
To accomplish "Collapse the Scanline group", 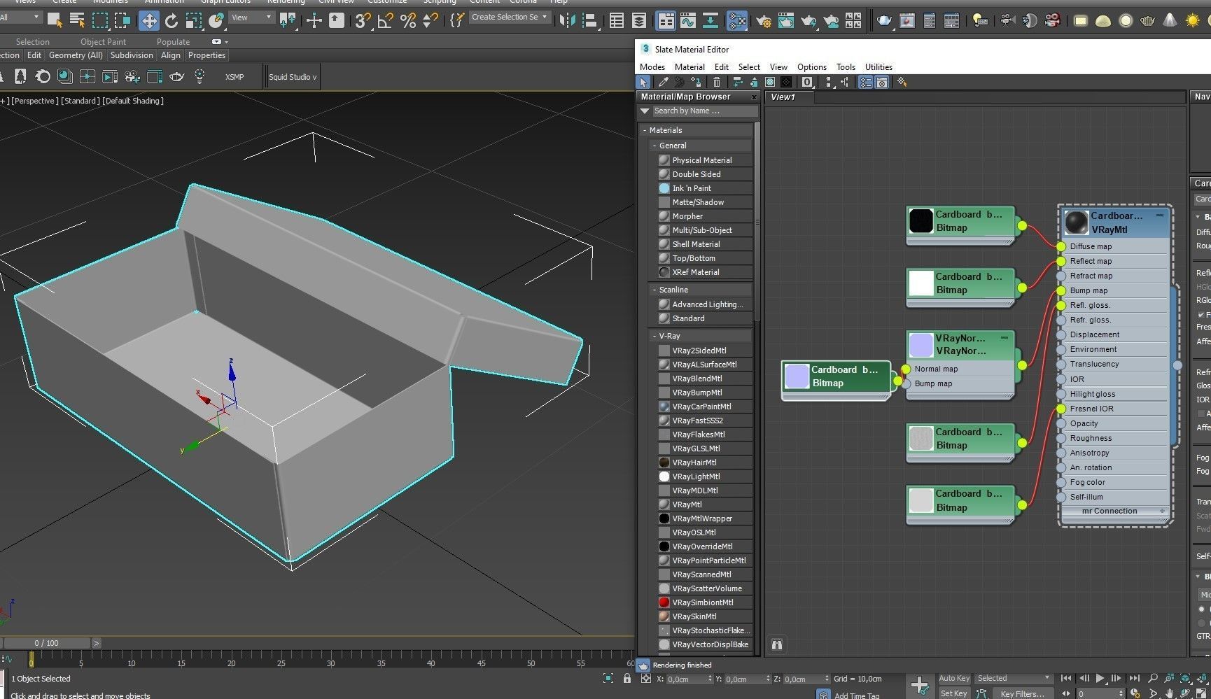I will (654, 290).
